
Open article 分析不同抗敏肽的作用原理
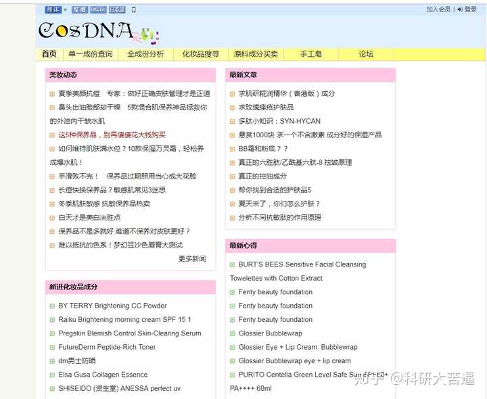coord(280,218)
